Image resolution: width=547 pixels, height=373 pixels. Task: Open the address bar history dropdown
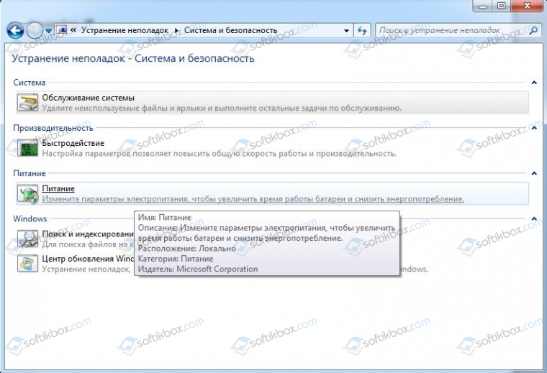click(346, 31)
